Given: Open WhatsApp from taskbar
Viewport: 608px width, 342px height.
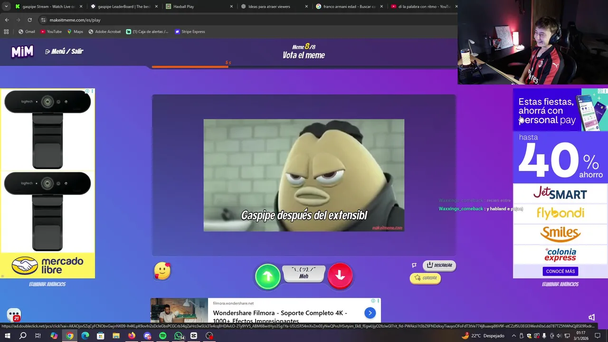Looking at the screenshot, I should pyautogui.click(x=179, y=336).
